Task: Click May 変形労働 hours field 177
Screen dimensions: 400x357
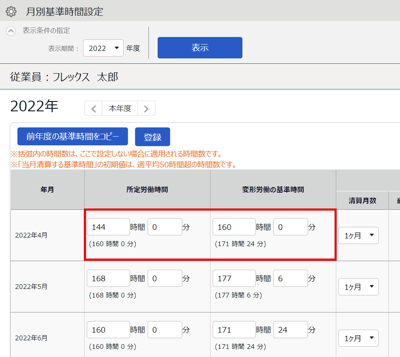Action: click(234, 278)
